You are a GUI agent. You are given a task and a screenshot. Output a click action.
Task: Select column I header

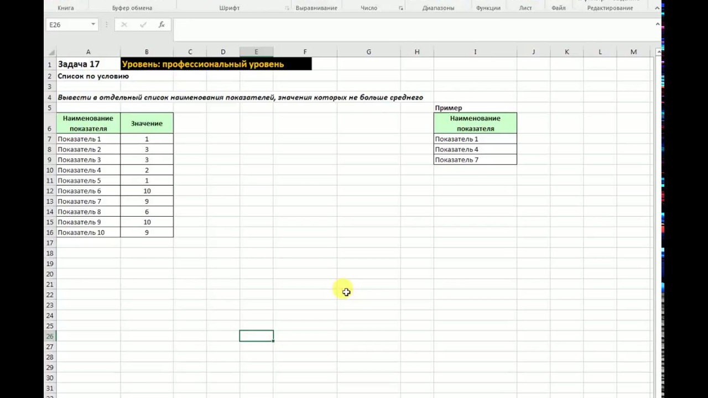point(475,52)
